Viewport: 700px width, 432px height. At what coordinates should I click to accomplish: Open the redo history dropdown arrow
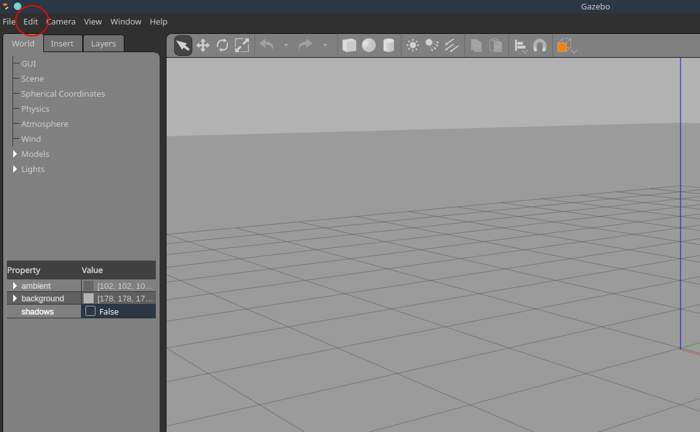pos(325,45)
